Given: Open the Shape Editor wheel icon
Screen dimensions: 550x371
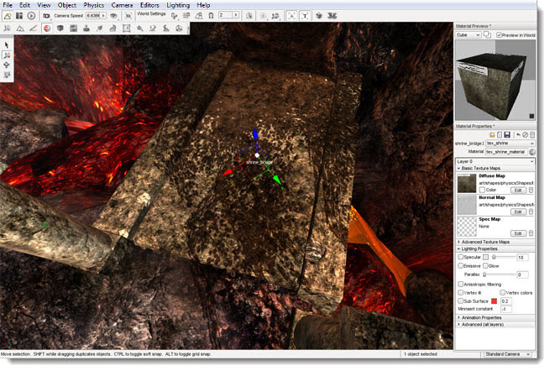Looking at the screenshot, I should tap(179, 29).
